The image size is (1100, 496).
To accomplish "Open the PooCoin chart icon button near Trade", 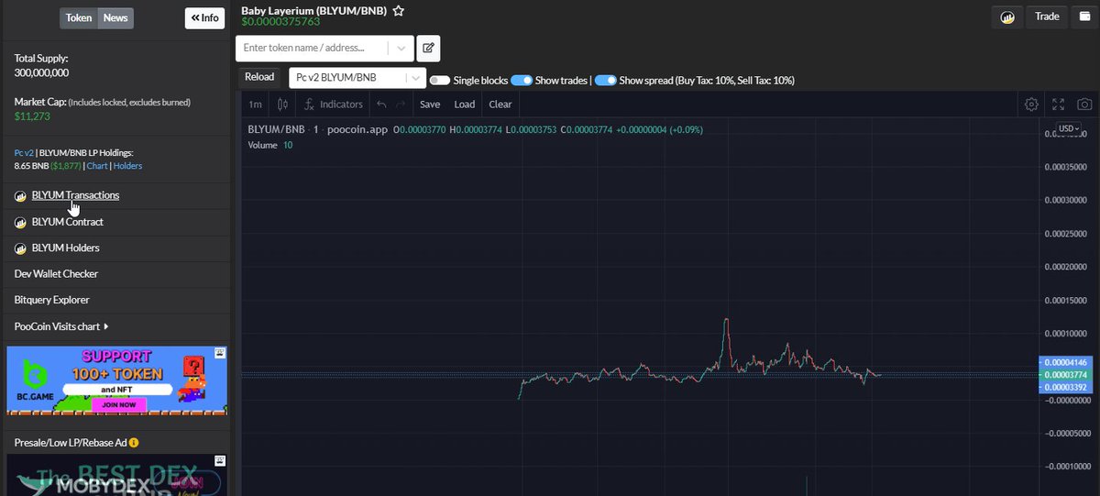I will tap(1007, 17).
